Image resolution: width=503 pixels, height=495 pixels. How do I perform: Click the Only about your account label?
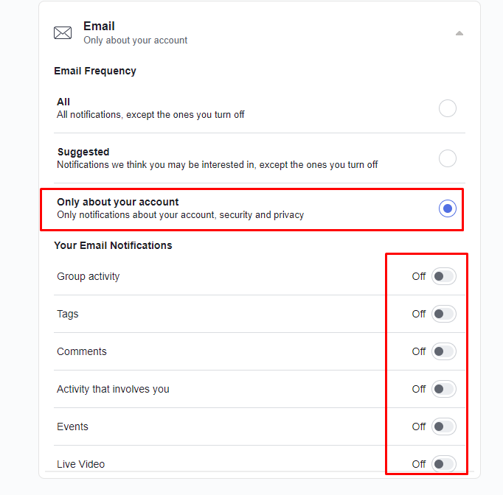click(x=118, y=202)
